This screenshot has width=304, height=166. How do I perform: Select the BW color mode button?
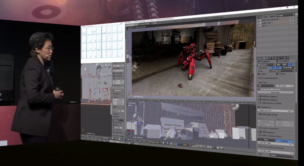[279, 64]
